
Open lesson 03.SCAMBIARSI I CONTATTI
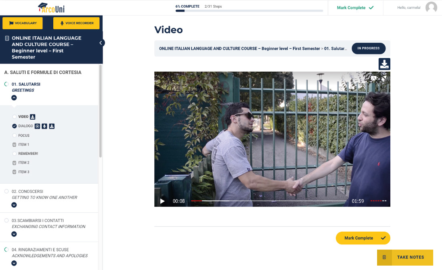pos(48,224)
